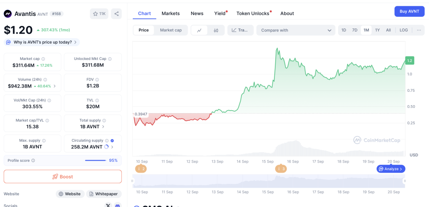Expand the 24h Volume details arrow
Screen dimensions: 429x207
pos(54,86)
